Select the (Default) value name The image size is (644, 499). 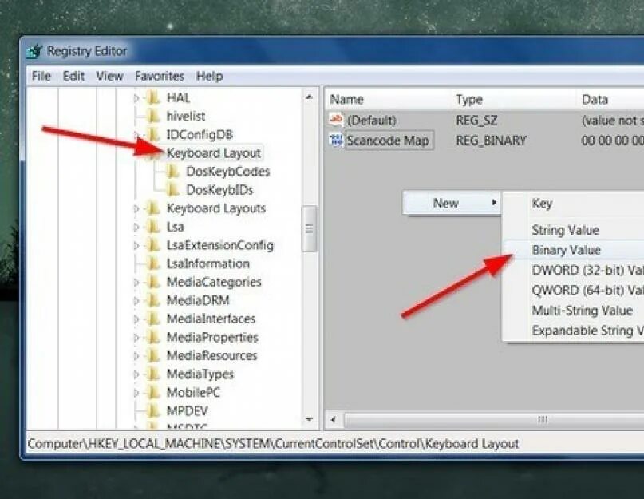click(371, 121)
